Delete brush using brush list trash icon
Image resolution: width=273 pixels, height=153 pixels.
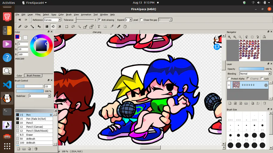(36, 149)
